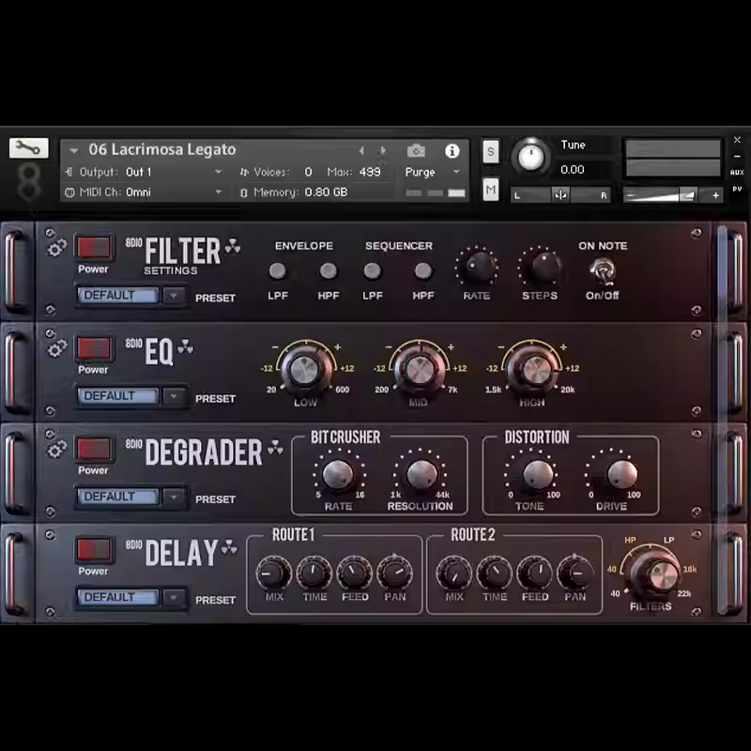751x751 pixels.
Task: Click the gear icon on the Degrader rack
Action: [x=56, y=450]
